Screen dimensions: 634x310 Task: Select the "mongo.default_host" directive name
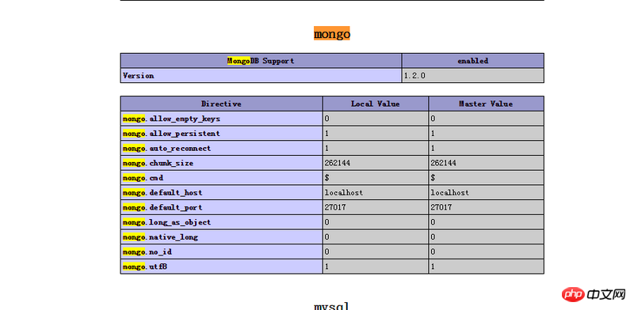162,193
